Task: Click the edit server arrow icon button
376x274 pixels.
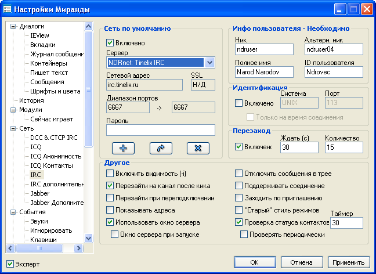Action: tap(161, 148)
